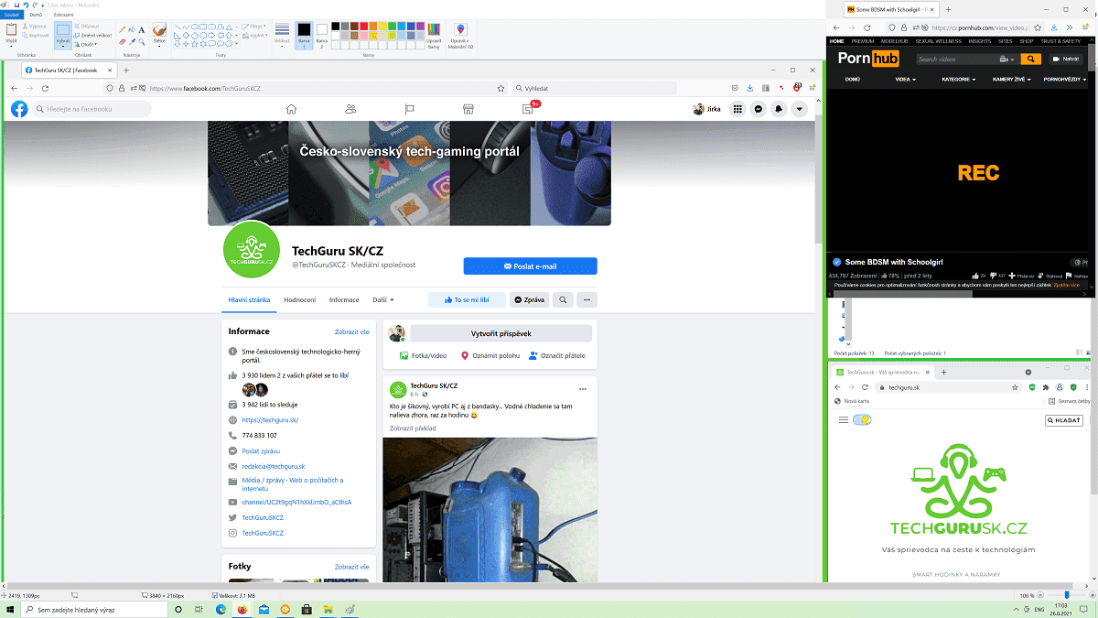Select the Eraser tool in Paint
This screenshot has width=1098, height=618.
[123, 41]
